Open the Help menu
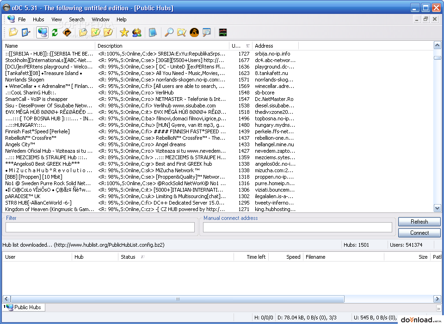Viewport: 444px width, 324px height. coord(122,19)
